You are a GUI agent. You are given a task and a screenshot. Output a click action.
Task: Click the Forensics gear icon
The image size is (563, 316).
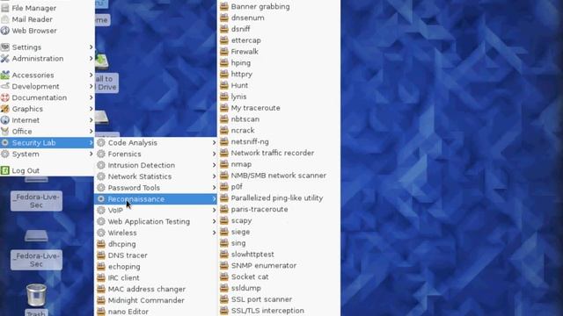coord(101,154)
